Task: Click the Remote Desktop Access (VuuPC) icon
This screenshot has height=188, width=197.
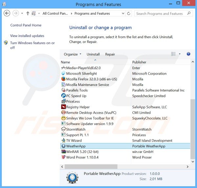Action: pyautogui.click(x=63, y=112)
